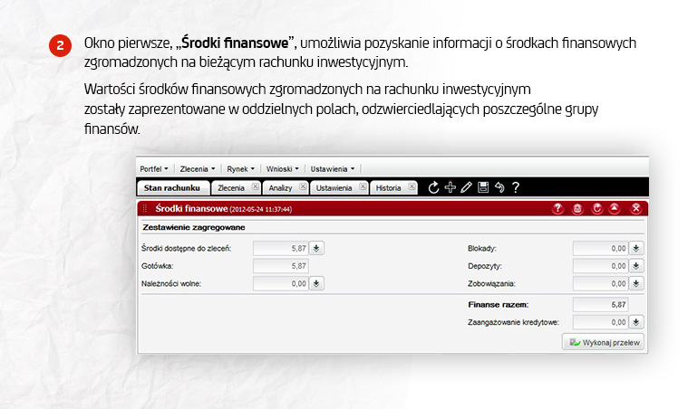The width and height of the screenshot is (688, 409).
Task: Refresh the Środki finansowe panel
Action: [596, 208]
